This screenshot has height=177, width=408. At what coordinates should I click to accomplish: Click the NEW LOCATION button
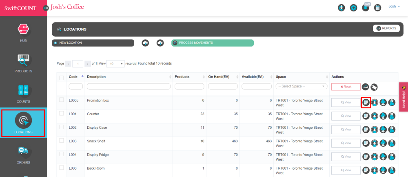tap(93, 43)
